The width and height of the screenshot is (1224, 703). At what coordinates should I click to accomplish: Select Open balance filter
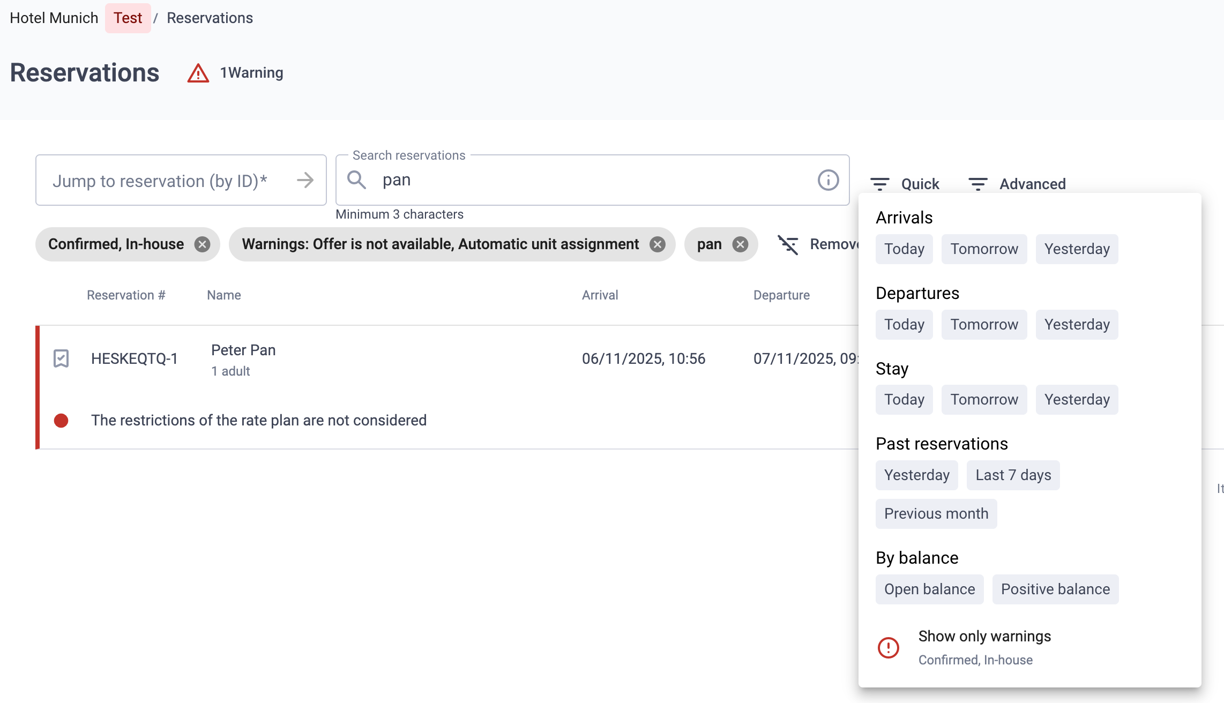tap(929, 589)
